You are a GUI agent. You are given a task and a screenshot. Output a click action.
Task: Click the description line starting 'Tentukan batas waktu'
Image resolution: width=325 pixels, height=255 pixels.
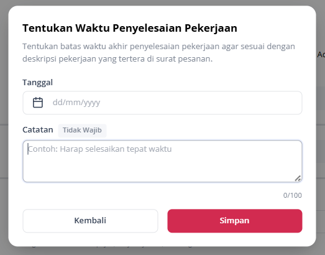[x=158, y=47]
